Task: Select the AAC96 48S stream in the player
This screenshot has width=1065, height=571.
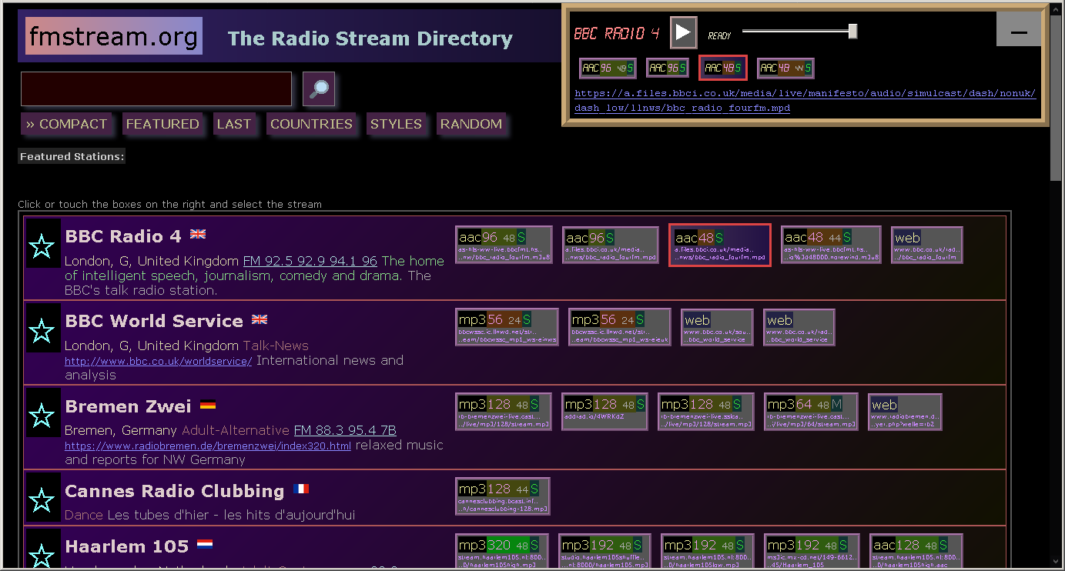Action: click(608, 68)
